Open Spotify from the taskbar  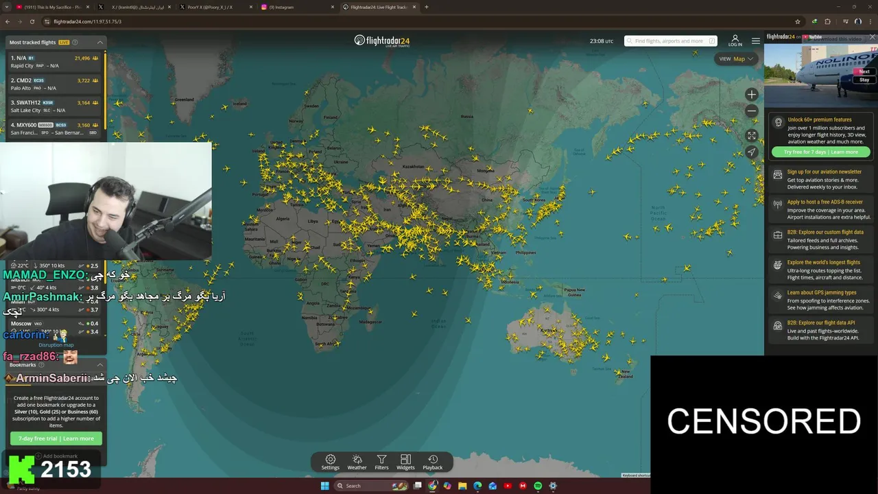tap(538, 486)
